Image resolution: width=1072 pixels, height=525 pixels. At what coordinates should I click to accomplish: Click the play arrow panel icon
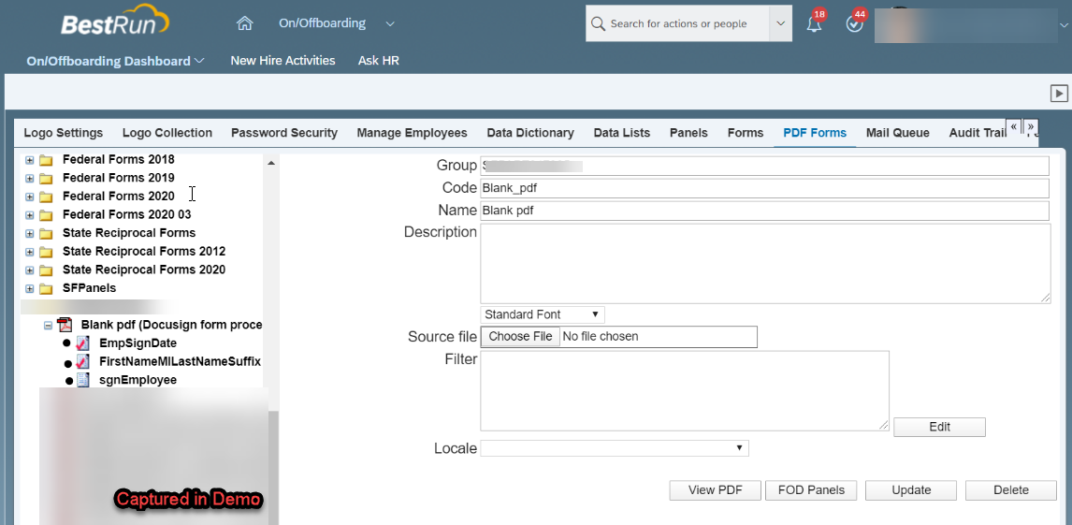(1058, 93)
